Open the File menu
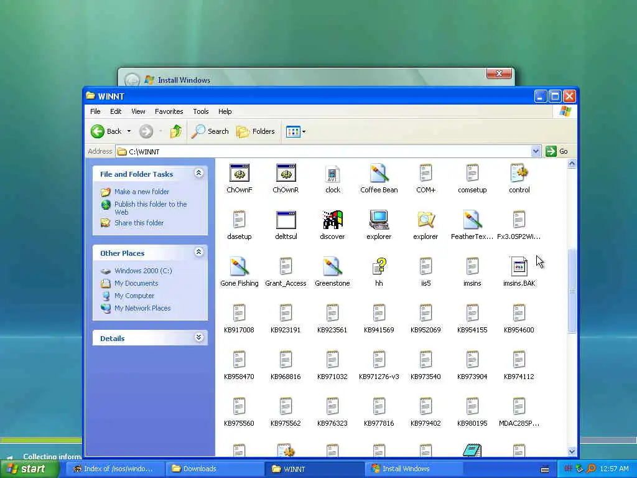The width and height of the screenshot is (637, 478). point(95,111)
